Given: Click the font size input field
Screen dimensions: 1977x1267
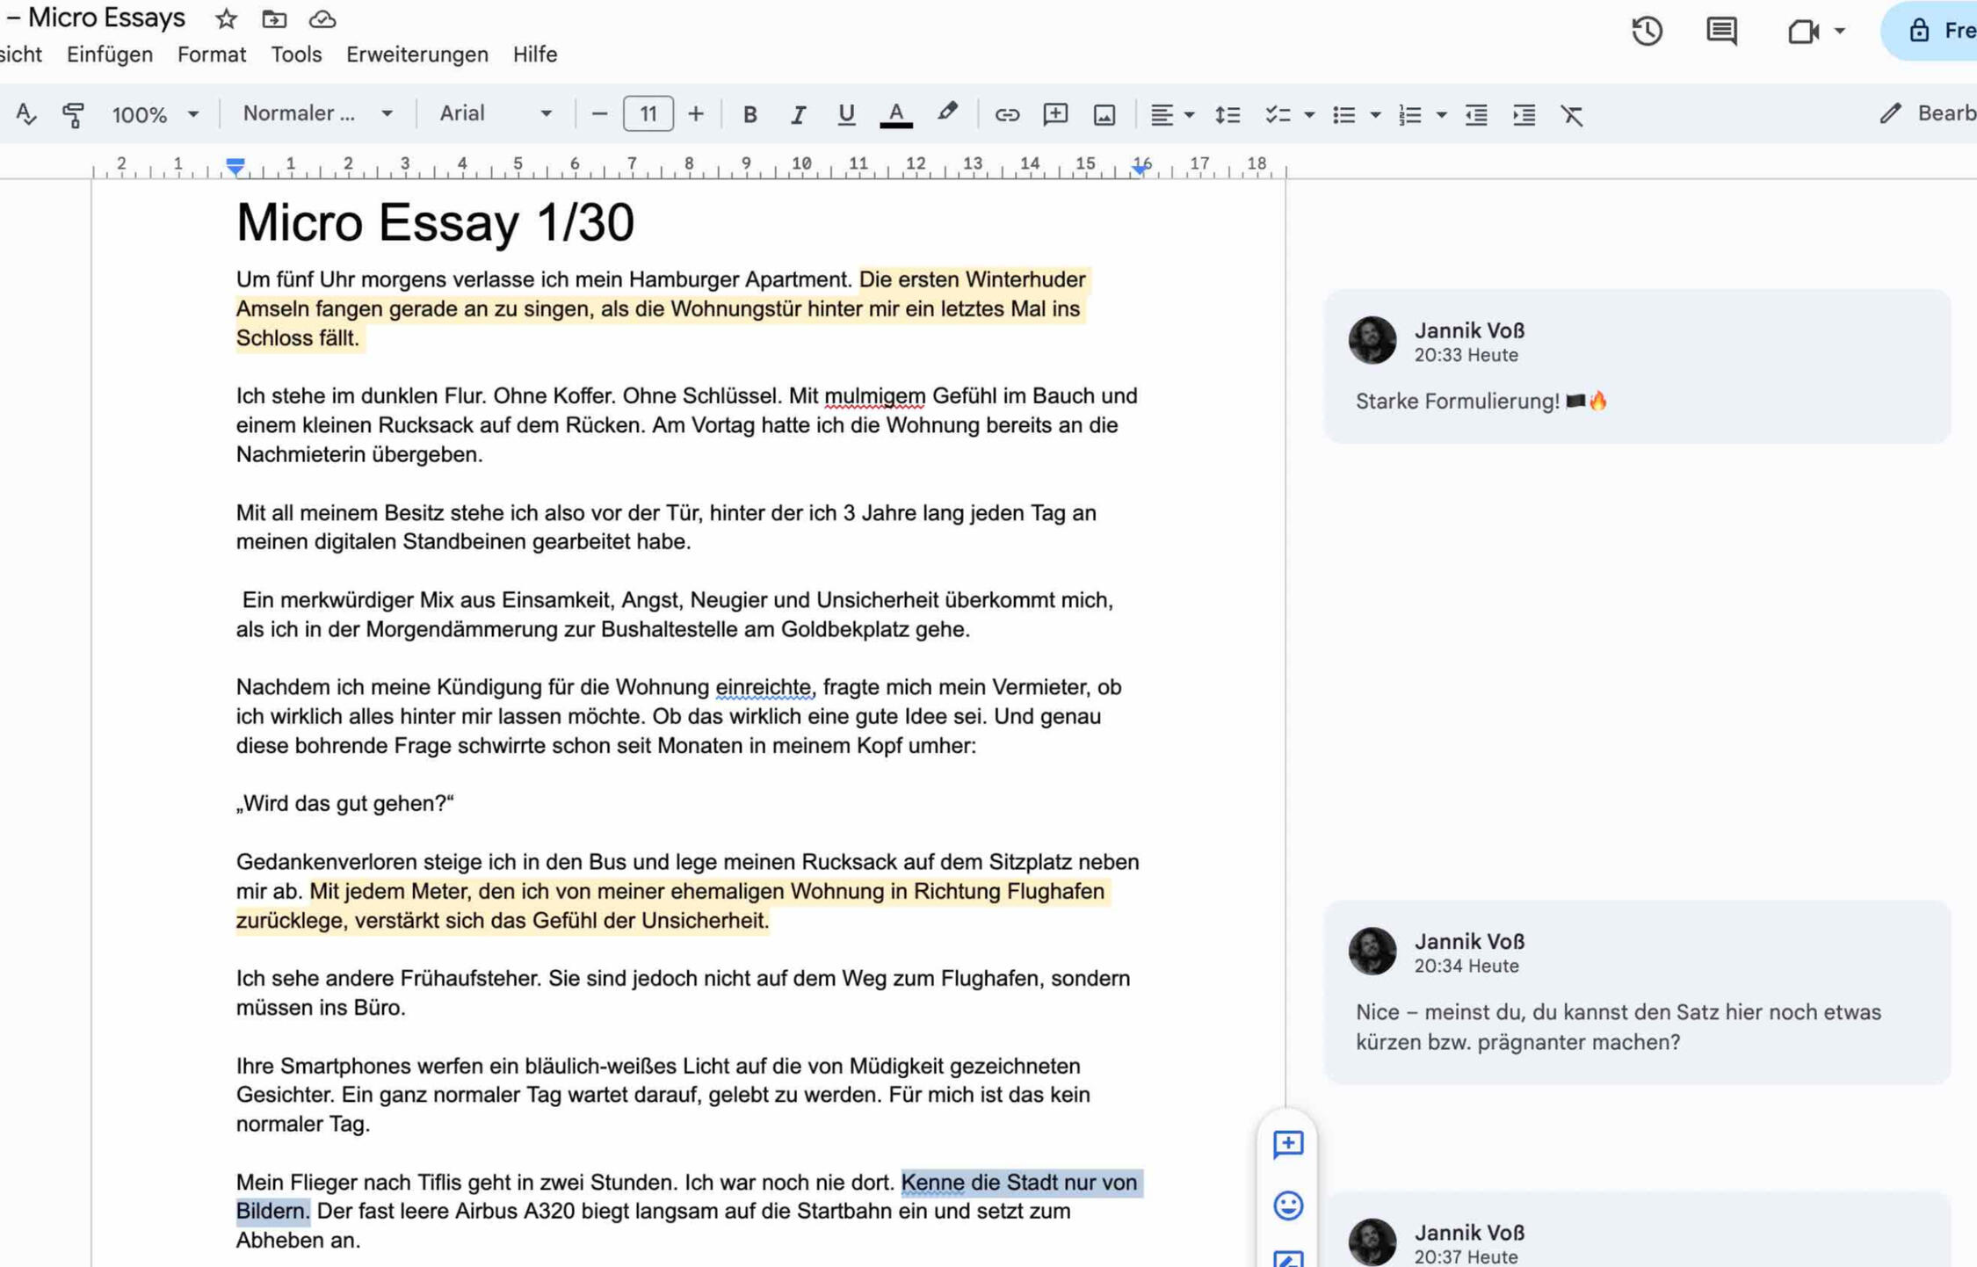Looking at the screenshot, I should pyautogui.click(x=648, y=114).
